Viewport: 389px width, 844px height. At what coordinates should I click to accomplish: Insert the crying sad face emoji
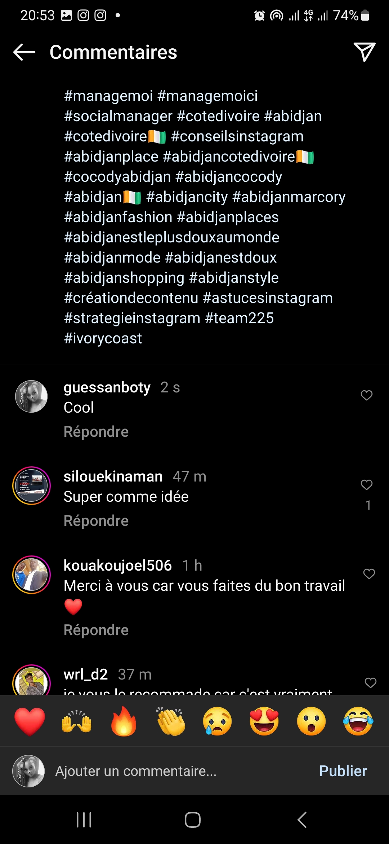point(218,721)
